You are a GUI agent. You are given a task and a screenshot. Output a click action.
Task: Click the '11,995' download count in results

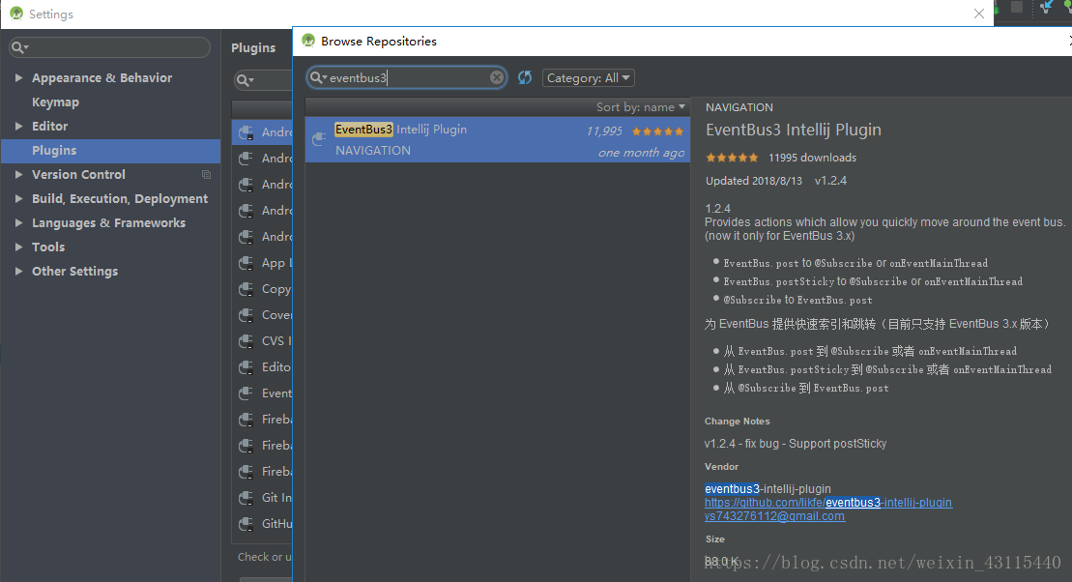coord(604,131)
